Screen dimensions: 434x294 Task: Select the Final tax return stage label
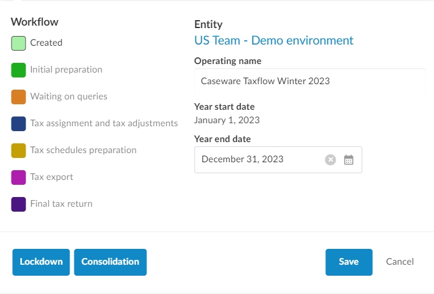pyautogui.click(x=61, y=204)
